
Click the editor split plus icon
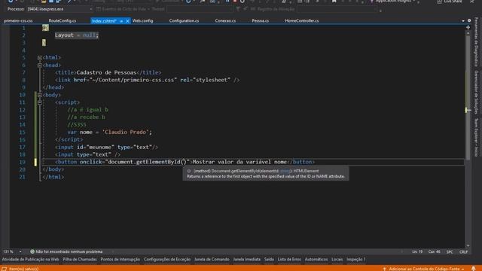[468, 27]
